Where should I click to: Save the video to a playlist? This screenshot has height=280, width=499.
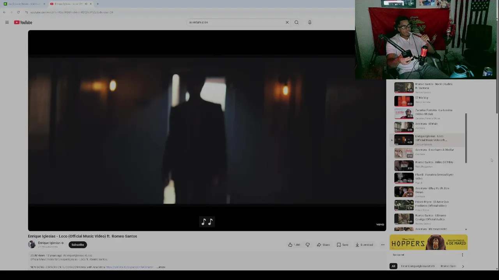(343, 245)
